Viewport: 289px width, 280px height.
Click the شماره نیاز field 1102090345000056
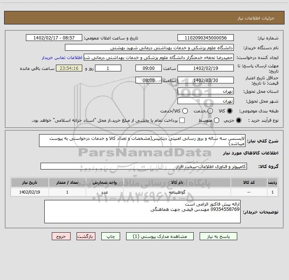pos(206,38)
